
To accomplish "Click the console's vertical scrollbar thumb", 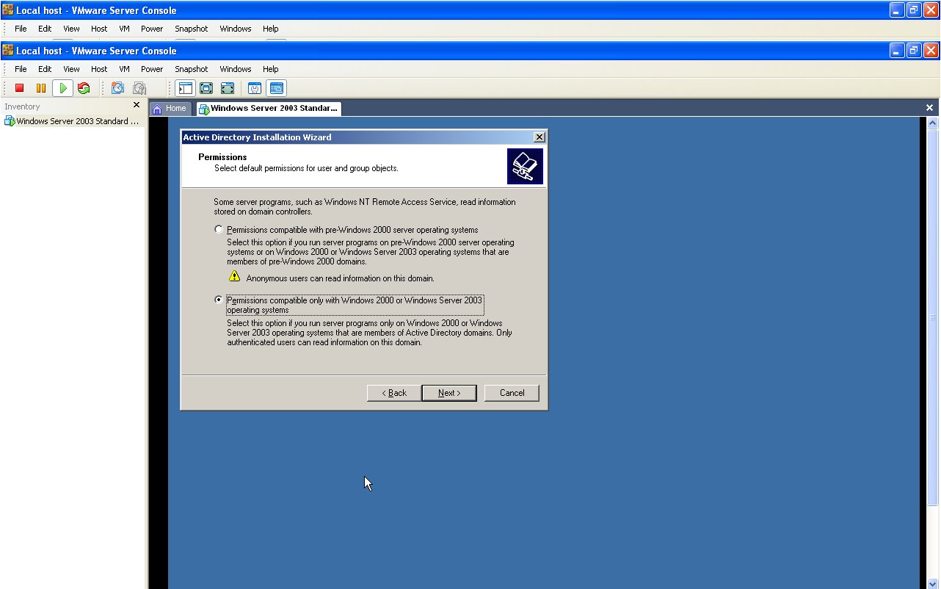I will [x=933, y=317].
